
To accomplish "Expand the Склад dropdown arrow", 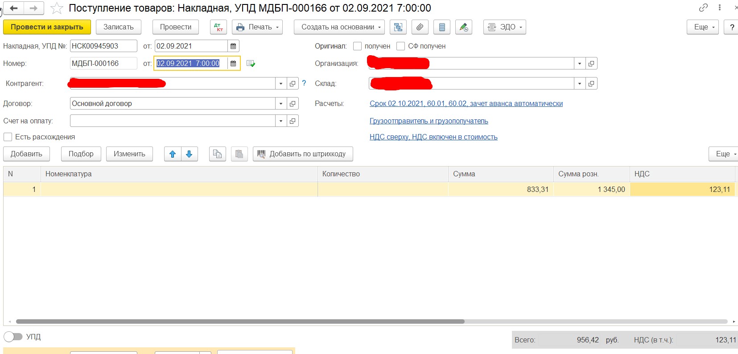I will (x=579, y=84).
